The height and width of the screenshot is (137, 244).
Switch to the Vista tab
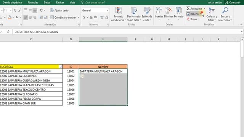[x=72, y=3]
